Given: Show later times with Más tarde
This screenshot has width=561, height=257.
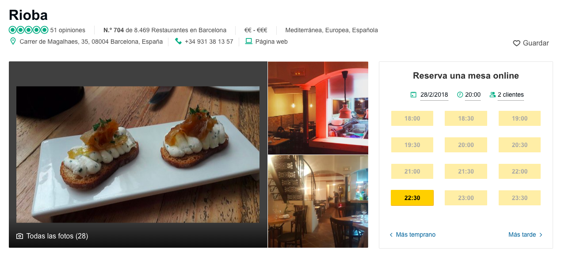Looking at the screenshot, I should pos(526,234).
